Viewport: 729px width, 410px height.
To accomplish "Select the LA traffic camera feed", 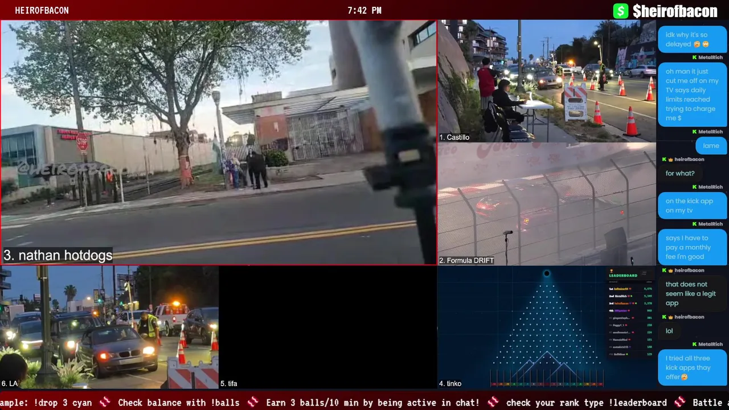I will 109,327.
